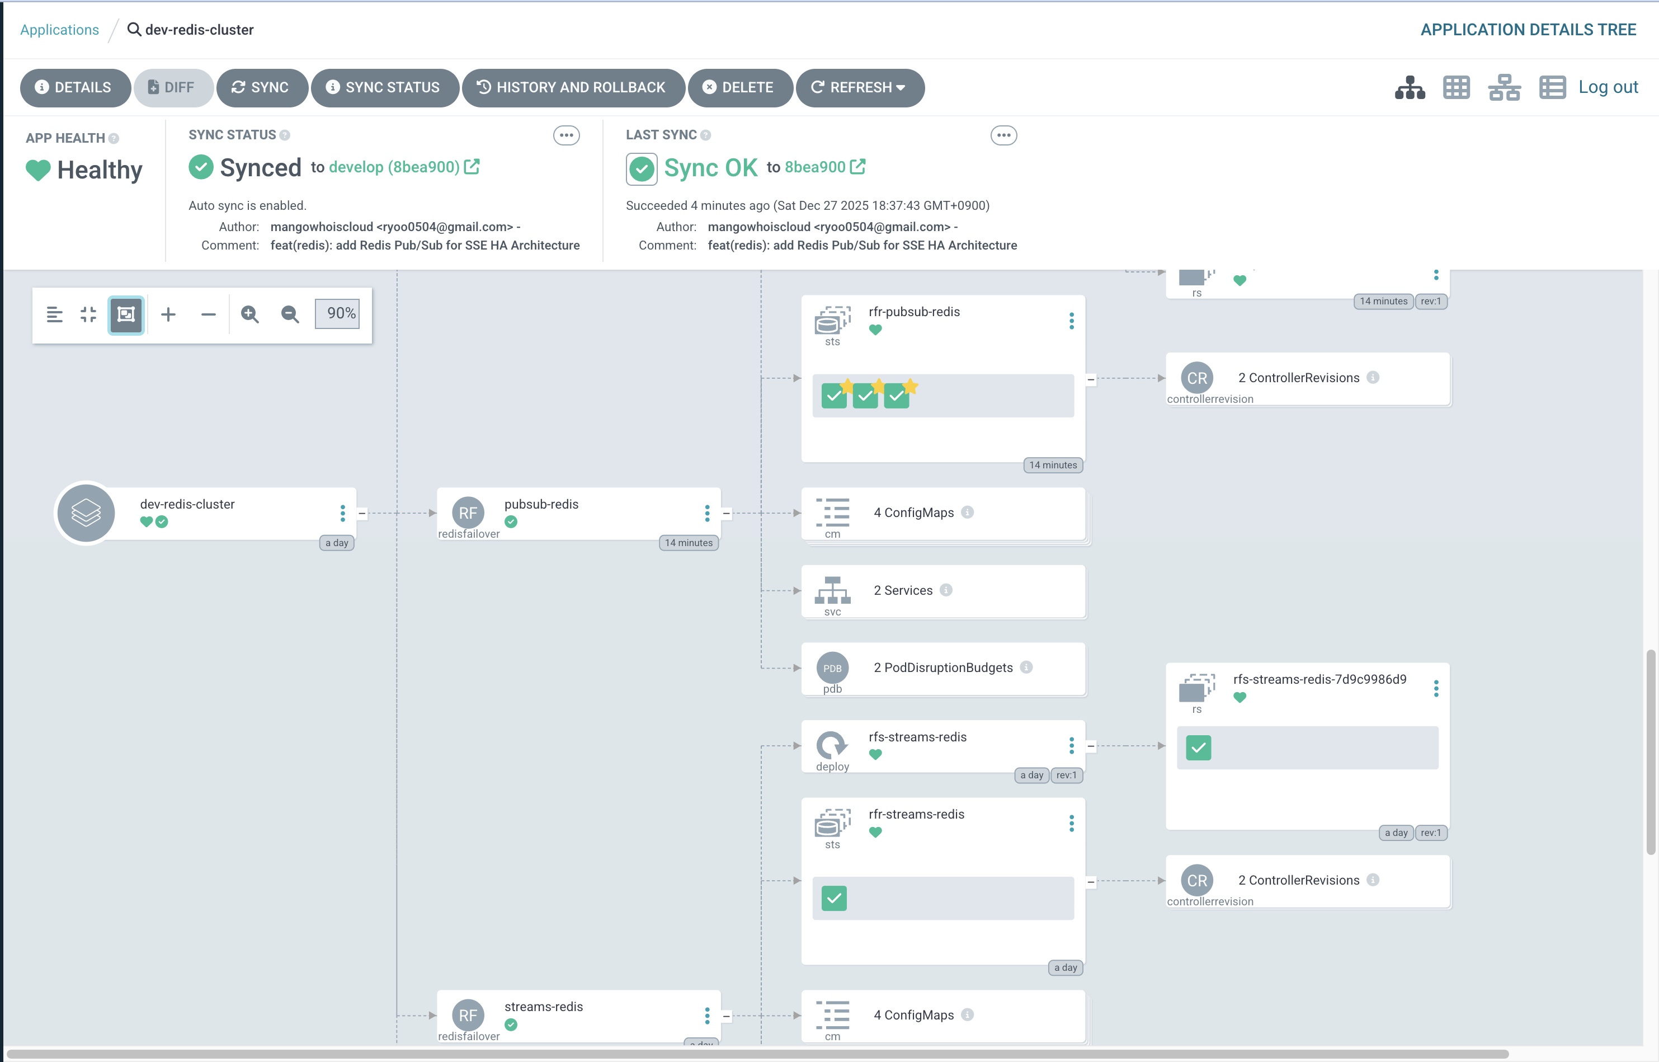Click first pod checkbox in rfr-pubsub-redis
1659x1062 pixels.
pos(834,396)
